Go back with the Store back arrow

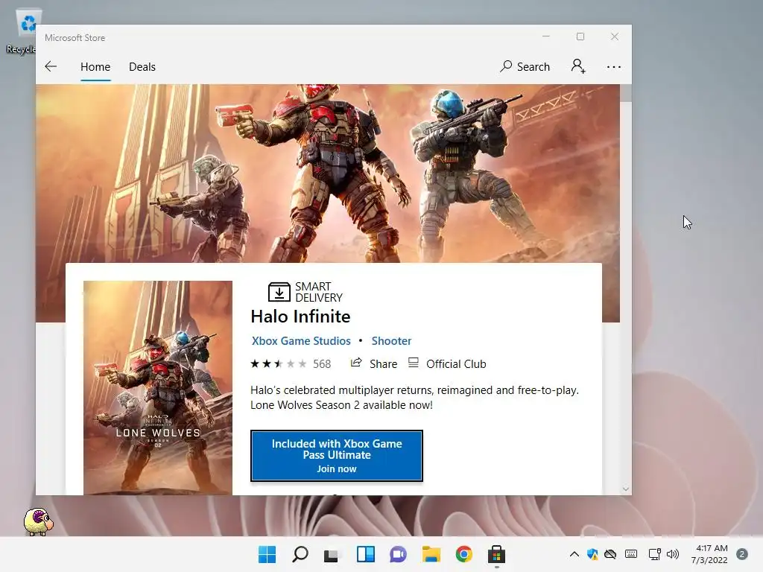[x=51, y=66]
